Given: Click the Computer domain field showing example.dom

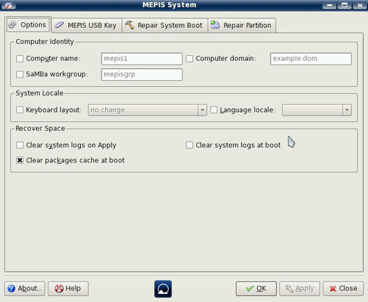Looking at the screenshot, I should point(311,59).
